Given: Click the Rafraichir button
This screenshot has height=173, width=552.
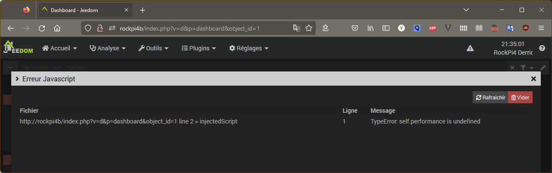Looking at the screenshot, I should pos(490,97).
